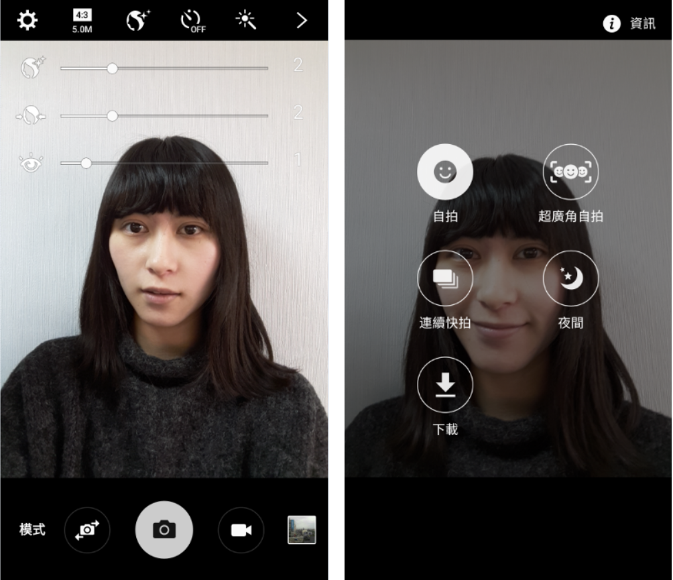Click 下載 download more modes
Image resolution: width=673 pixels, height=580 pixels.
(x=445, y=385)
